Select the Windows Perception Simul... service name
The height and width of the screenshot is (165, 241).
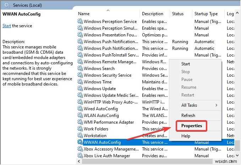pos(110,28)
